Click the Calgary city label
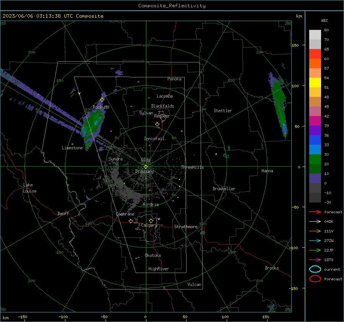The image size is (344, 322). point(149,225)
